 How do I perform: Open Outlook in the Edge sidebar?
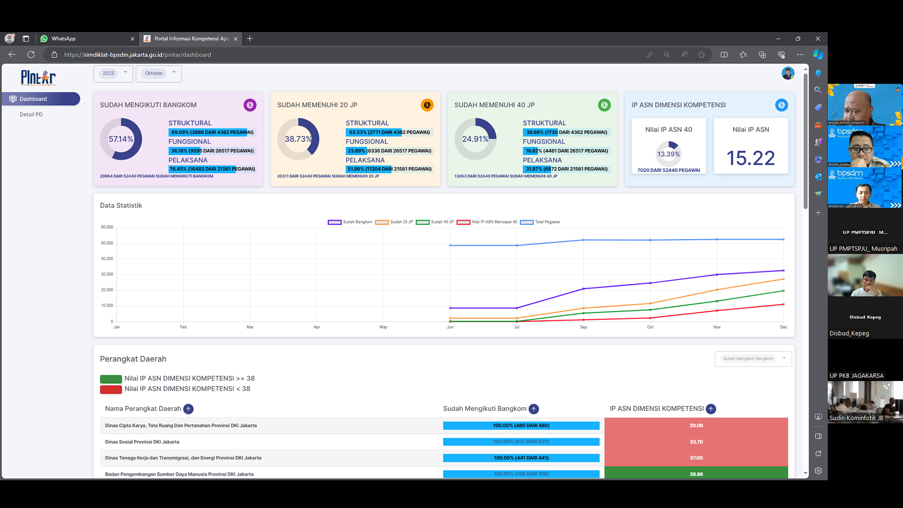click(x=818, y=177)
